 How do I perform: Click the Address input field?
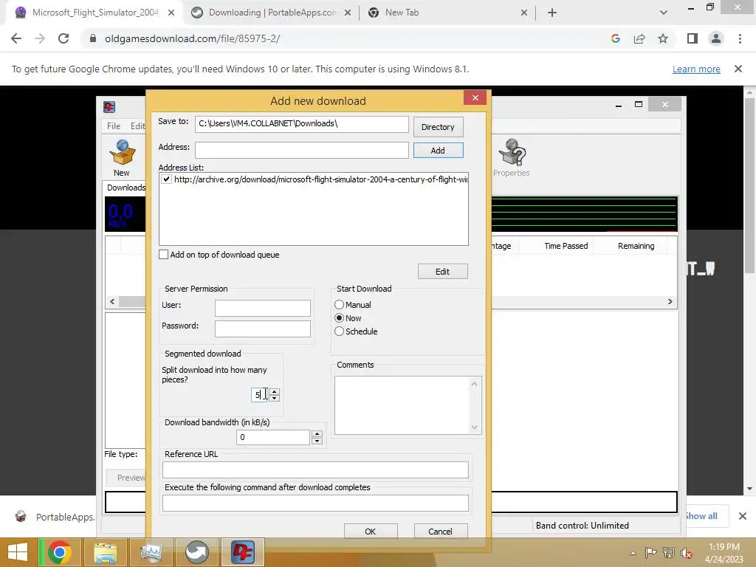coord(302,150)
